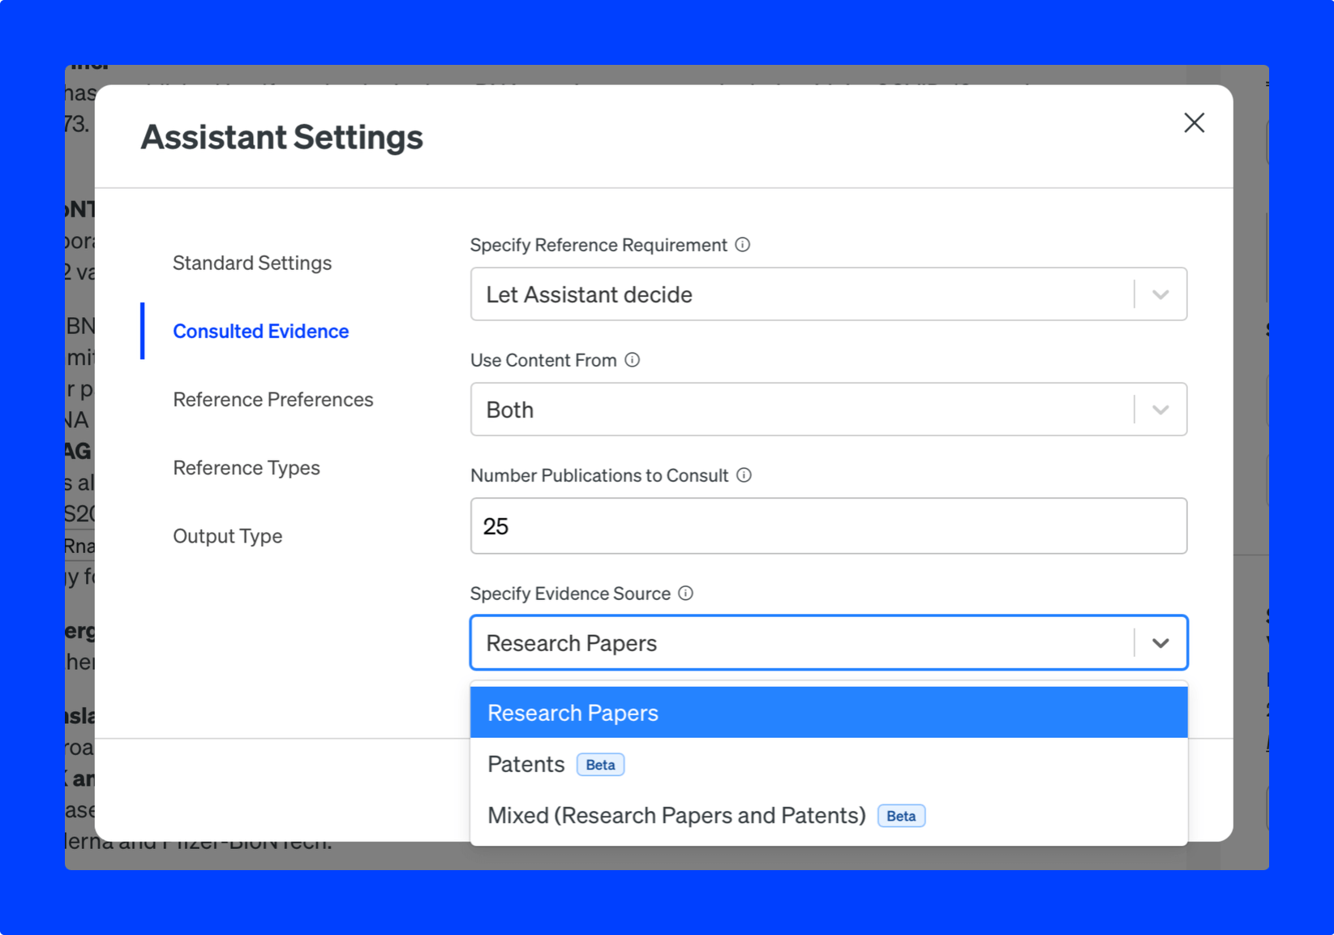Click info icon next to Use Content From

pyautogui.click(x=633, y=360)
